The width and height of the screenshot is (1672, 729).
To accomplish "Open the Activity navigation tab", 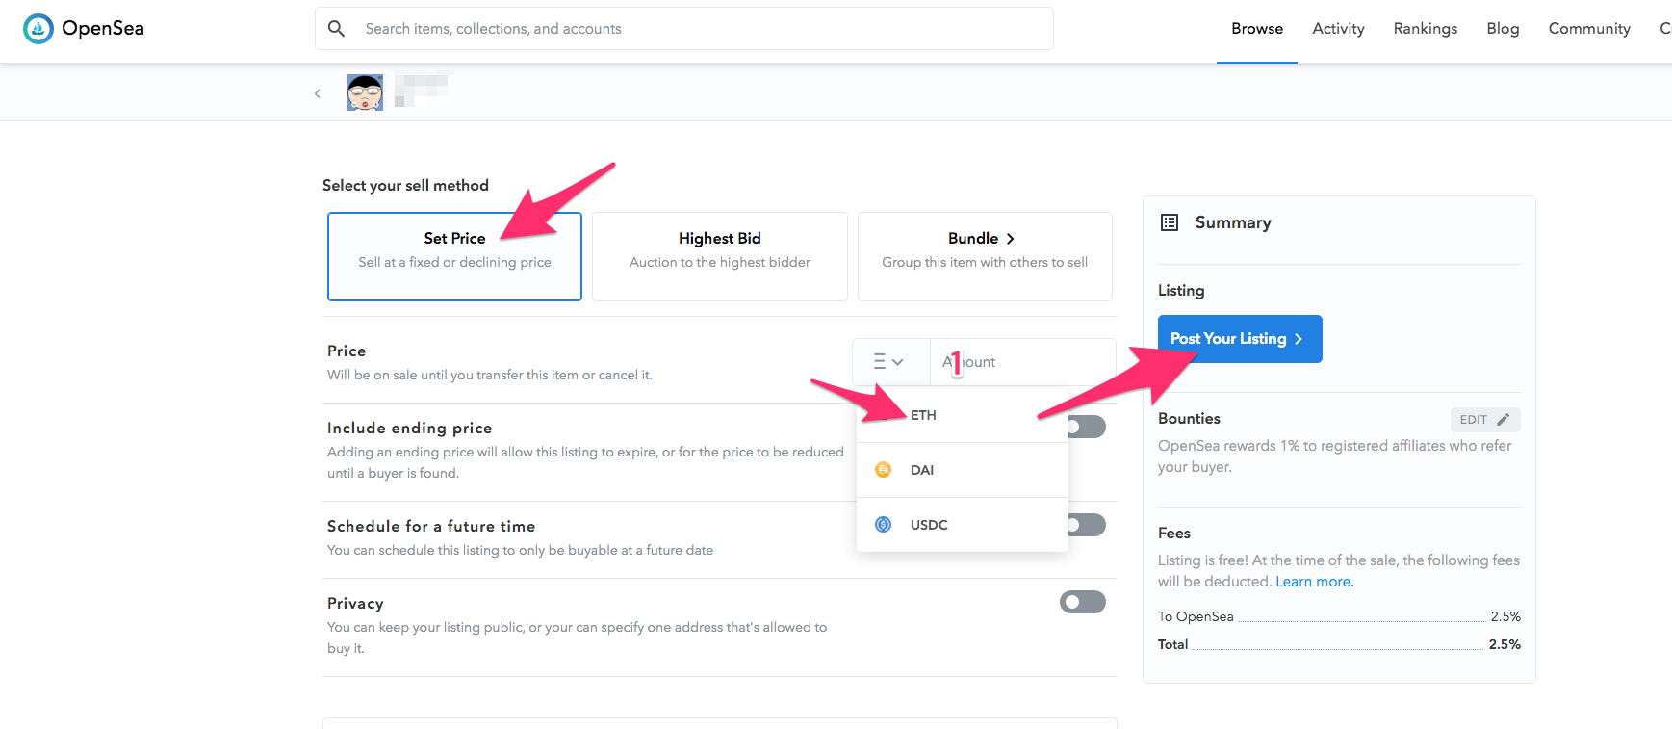I will pos(1338,29).
